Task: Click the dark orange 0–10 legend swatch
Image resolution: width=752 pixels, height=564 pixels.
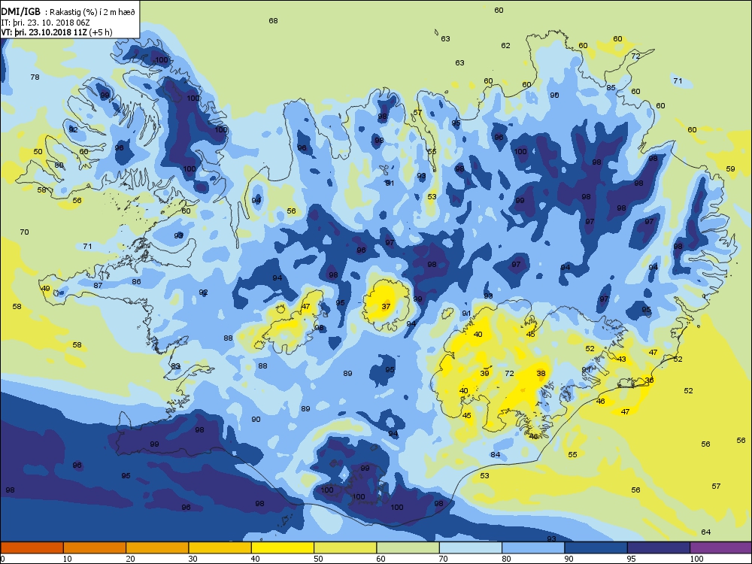Action: (32, 547)
